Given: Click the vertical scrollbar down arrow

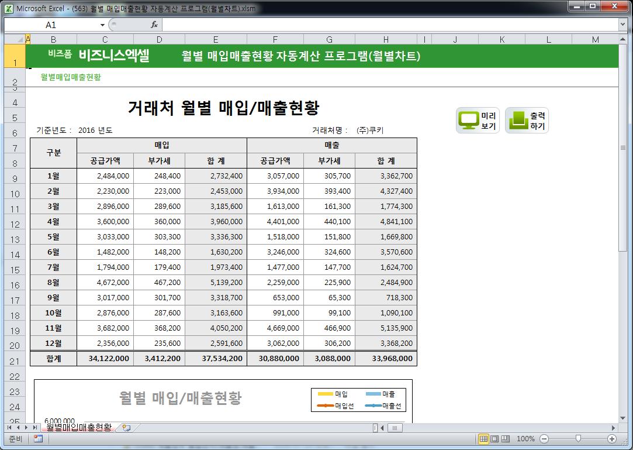Looking at the screenshot, I should pos(623,416).
